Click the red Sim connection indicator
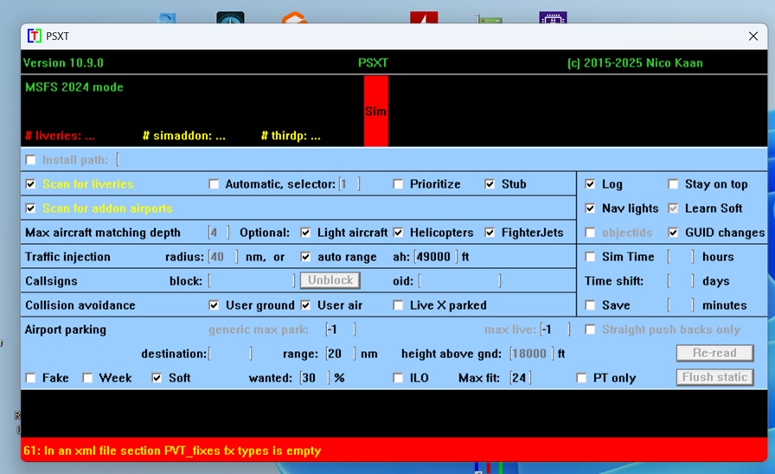 375,112
